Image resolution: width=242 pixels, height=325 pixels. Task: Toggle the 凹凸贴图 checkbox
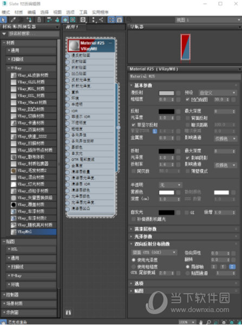[187, 100]
